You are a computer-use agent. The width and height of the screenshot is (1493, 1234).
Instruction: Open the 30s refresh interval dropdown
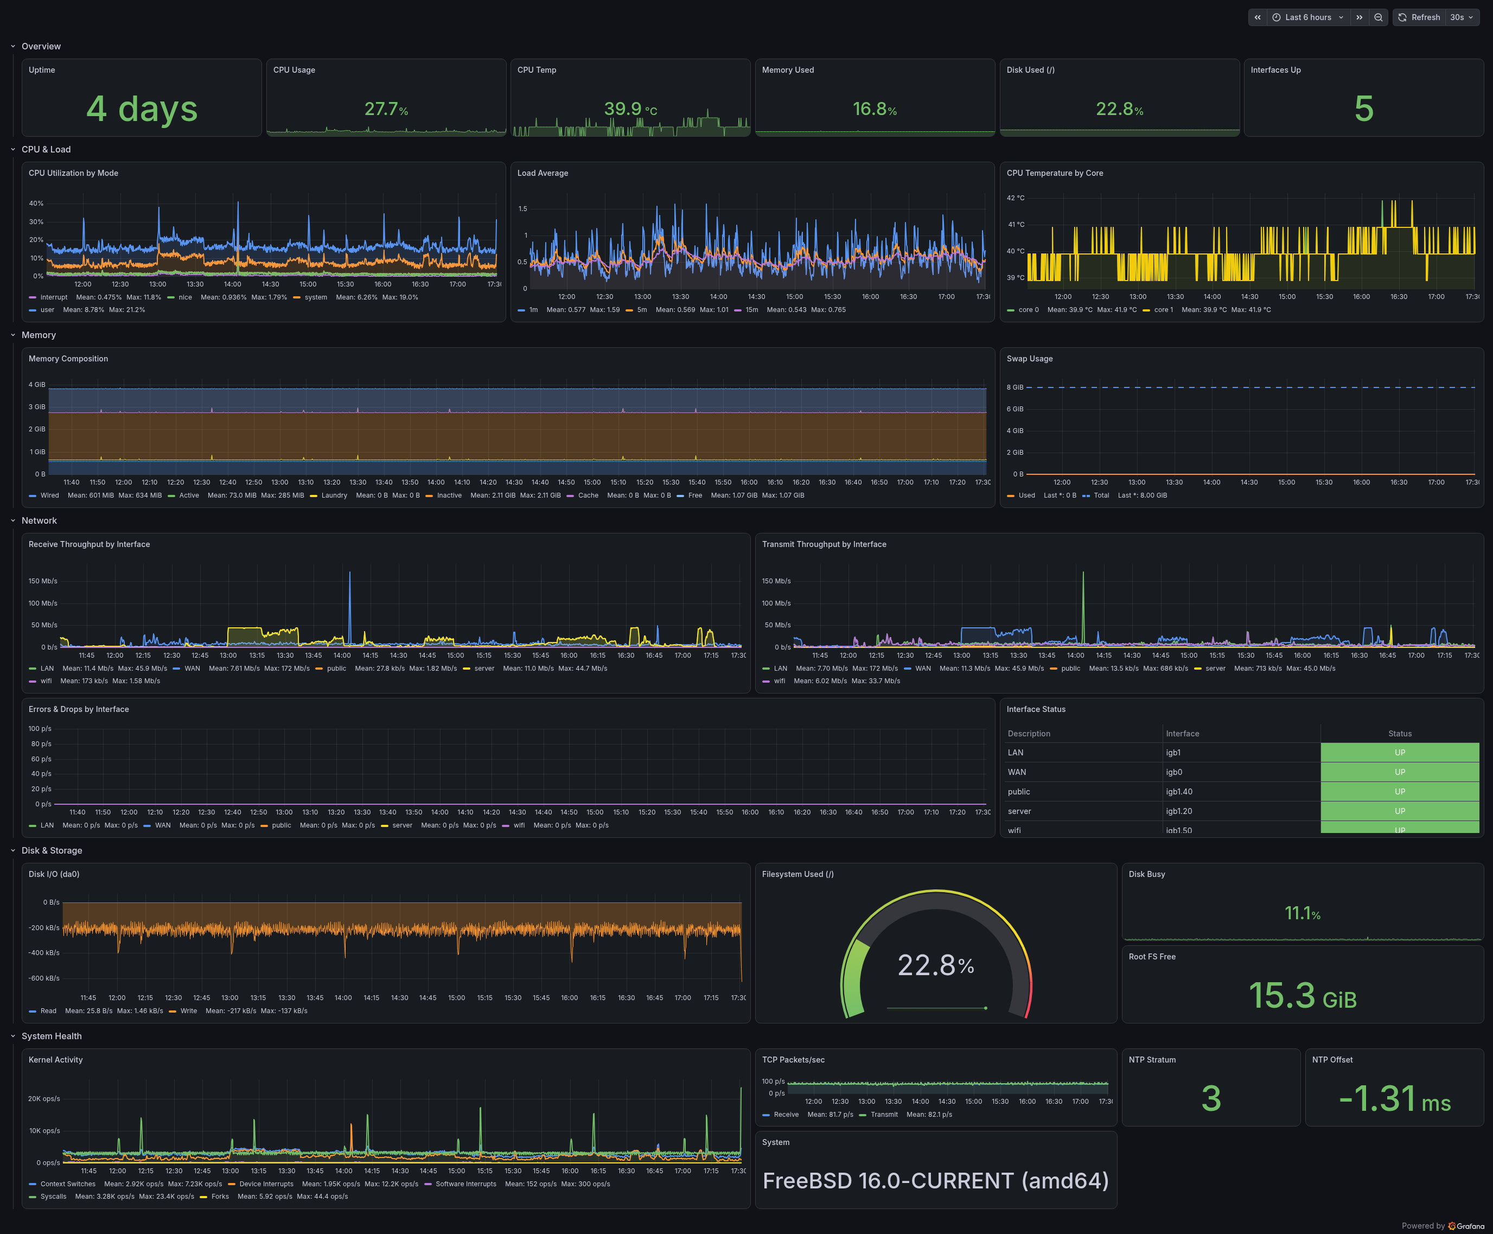tap(1463, 17)
